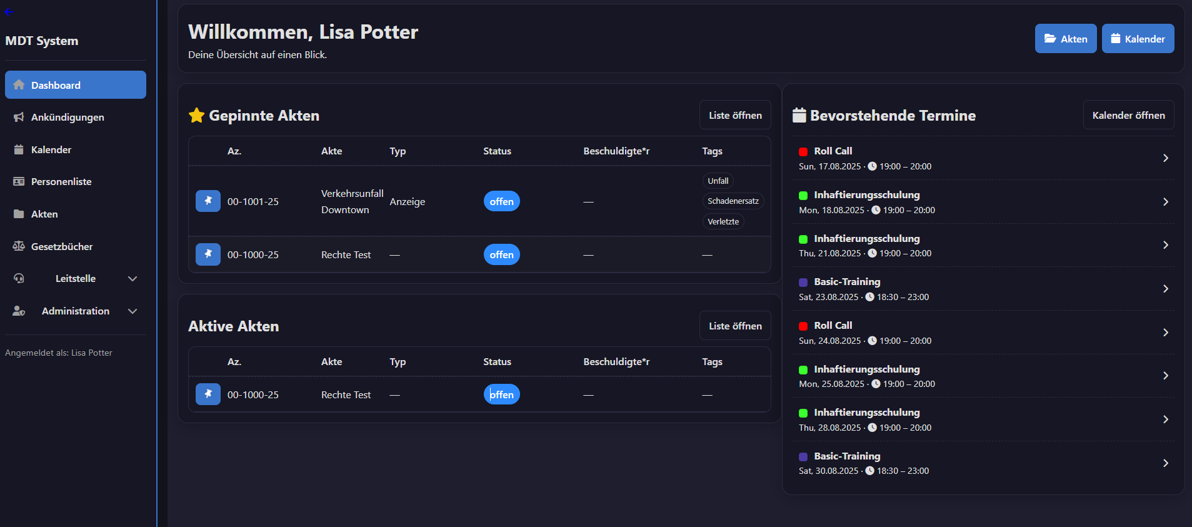This screenshot has width=1192, height=527.
Task: Open Akten in the sidebar
Action: [76, 214]
